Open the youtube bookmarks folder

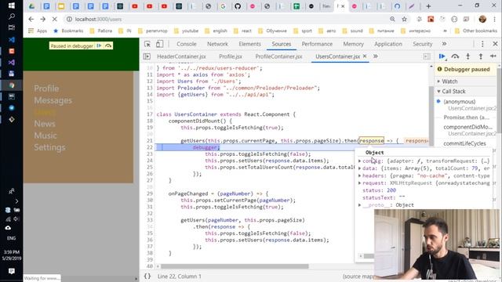pyautogui.click(x=187, y=31)
